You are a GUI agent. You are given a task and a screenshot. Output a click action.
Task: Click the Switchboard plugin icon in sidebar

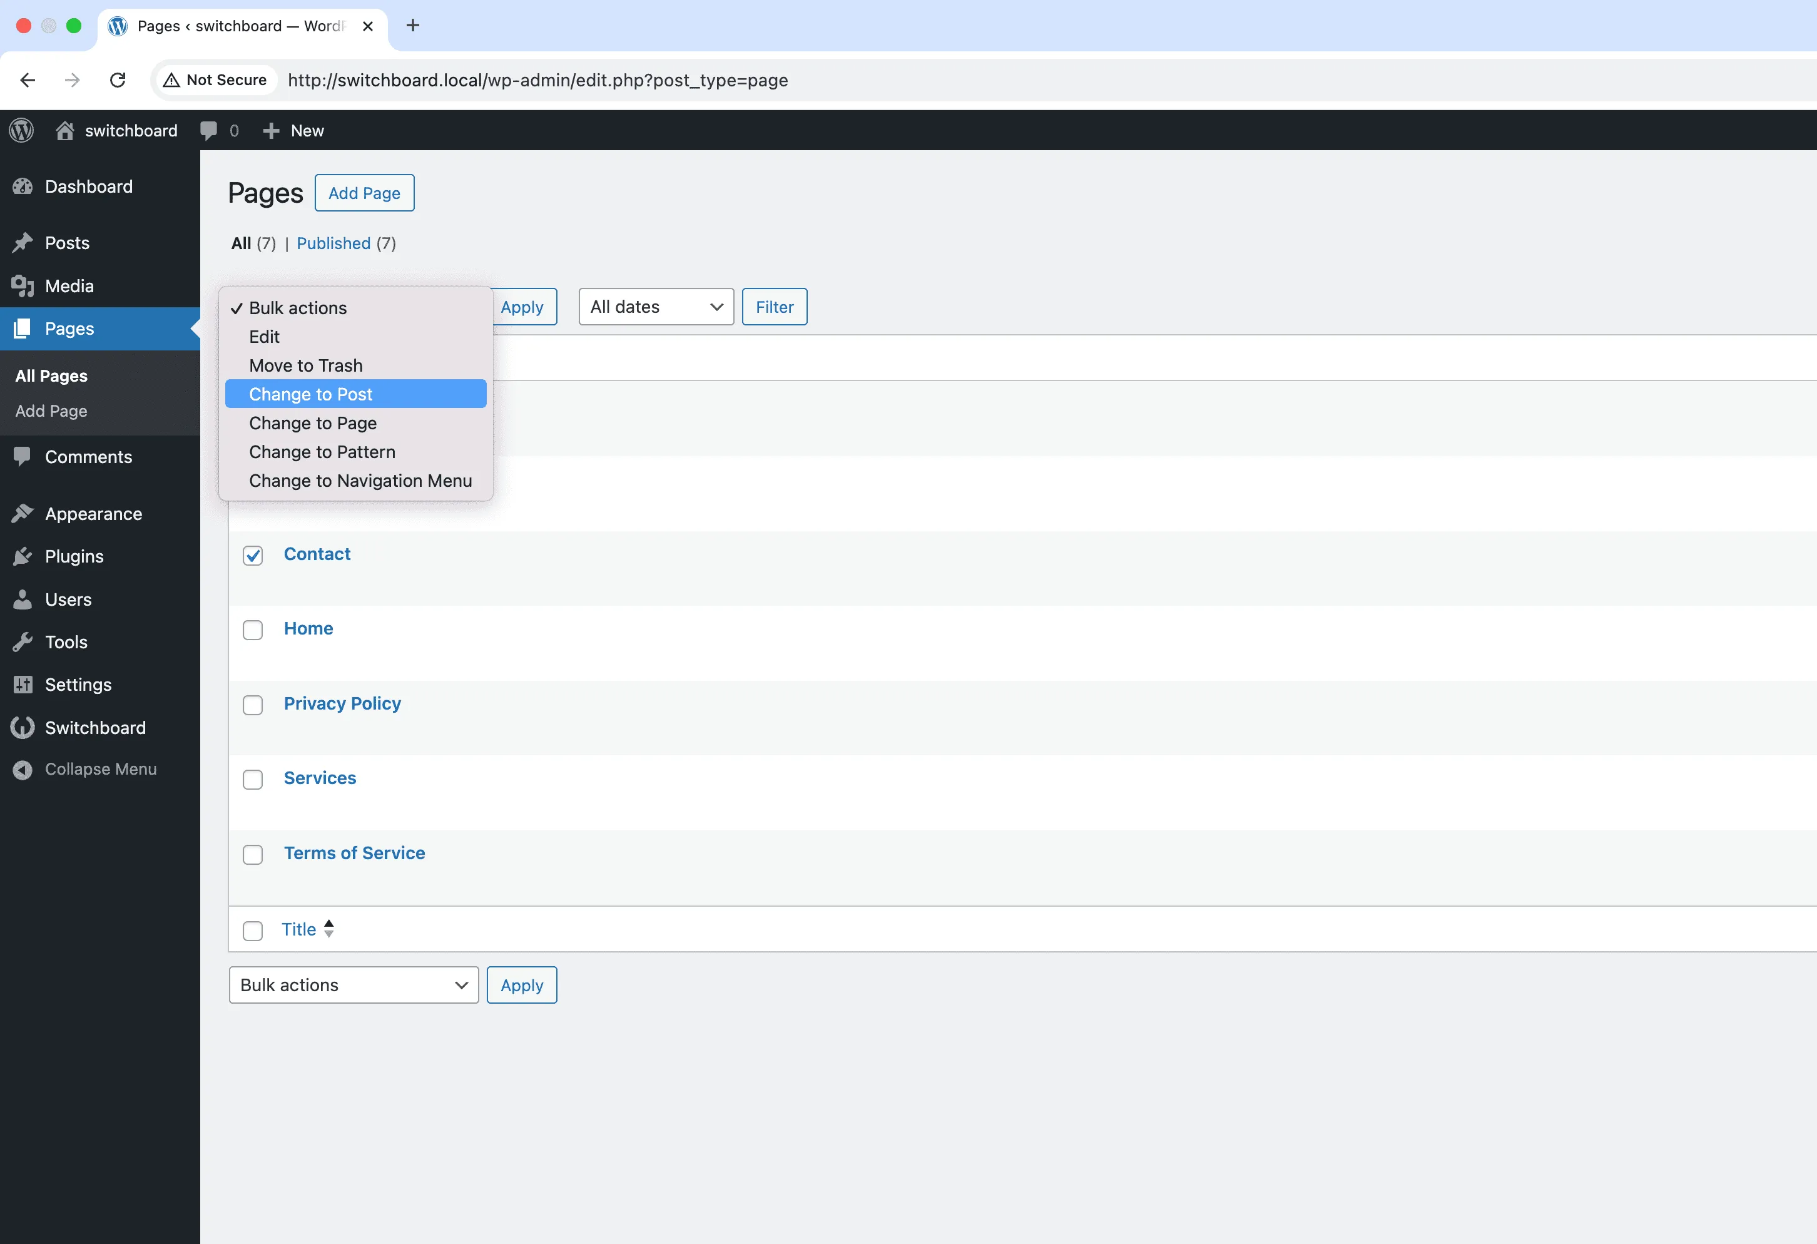23,727
